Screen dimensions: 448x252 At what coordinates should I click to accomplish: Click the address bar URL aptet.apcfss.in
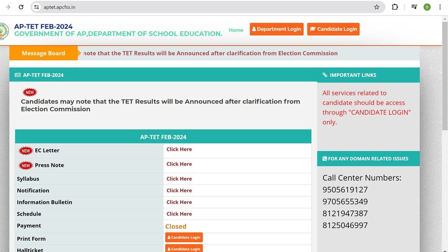[x=59, y=7]
